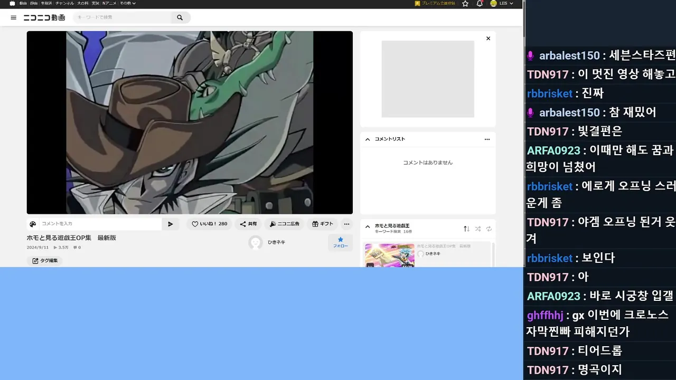Click the タグ編集 tag edit button
Screen dimensions: 676x380
[44, 261]
